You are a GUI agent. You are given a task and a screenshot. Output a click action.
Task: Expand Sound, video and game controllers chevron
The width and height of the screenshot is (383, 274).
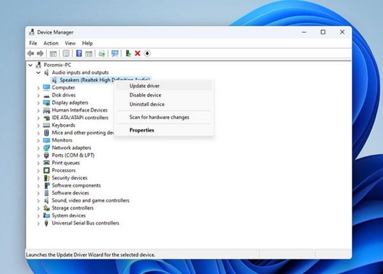point(38,201)
